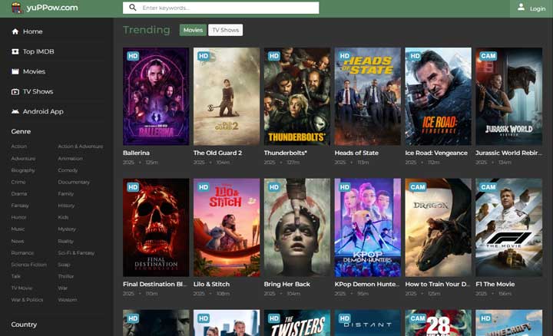Click the HD badge on Ballerina poster

(133, 56)
